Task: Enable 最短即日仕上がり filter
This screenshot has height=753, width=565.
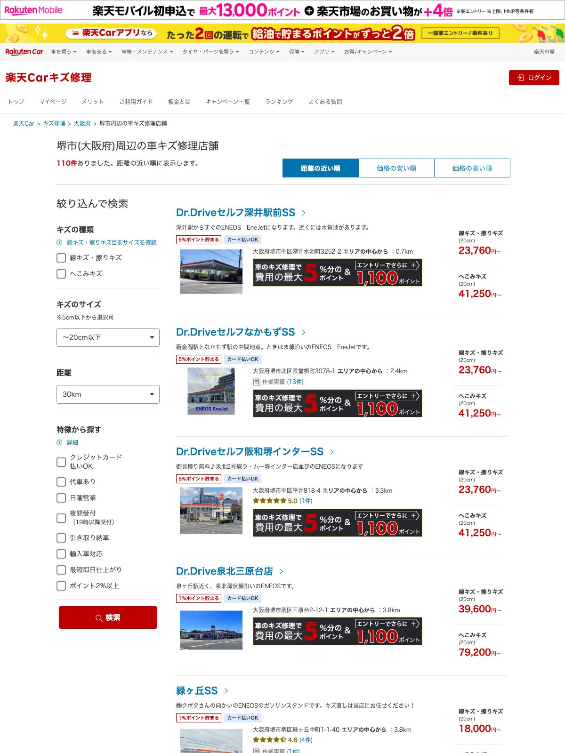Action: [x=61, y=570]
